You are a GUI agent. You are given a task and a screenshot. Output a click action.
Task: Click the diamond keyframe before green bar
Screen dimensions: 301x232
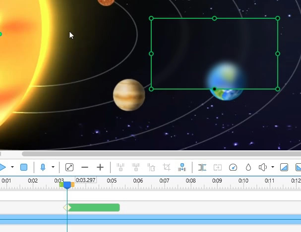tap(66, 207)
